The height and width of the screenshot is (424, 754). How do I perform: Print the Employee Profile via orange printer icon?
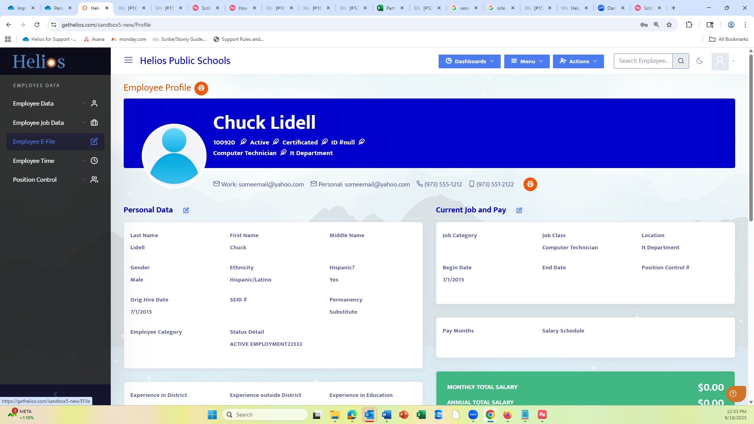201,88
